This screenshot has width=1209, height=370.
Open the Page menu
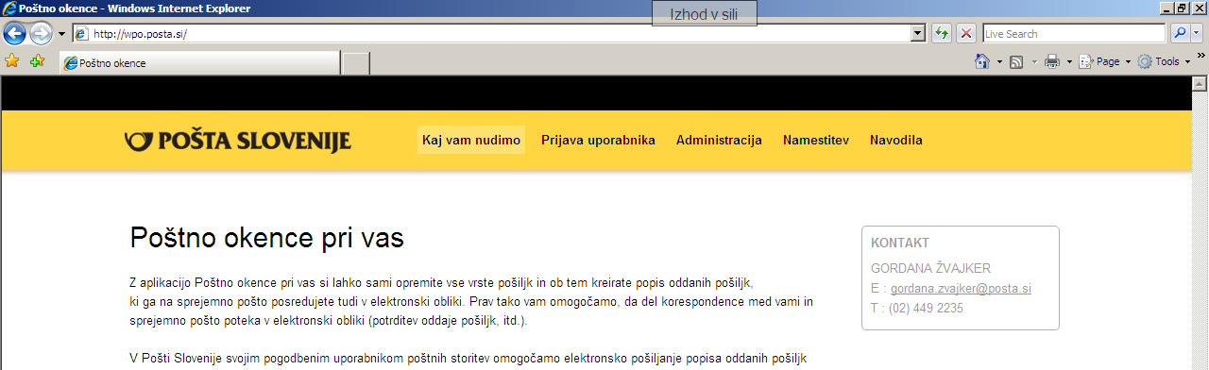(x=1105, y=61)
